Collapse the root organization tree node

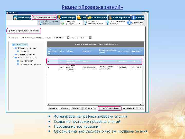(11, 45)
